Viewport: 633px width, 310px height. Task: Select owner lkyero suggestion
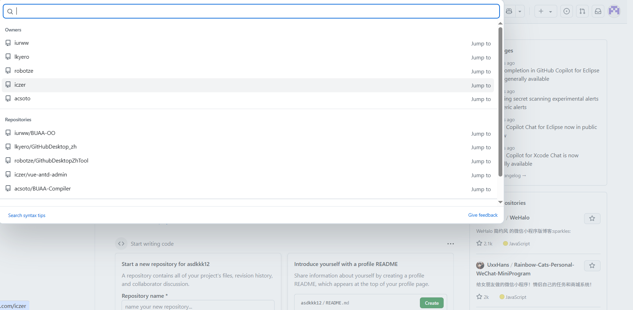[248, 57]
